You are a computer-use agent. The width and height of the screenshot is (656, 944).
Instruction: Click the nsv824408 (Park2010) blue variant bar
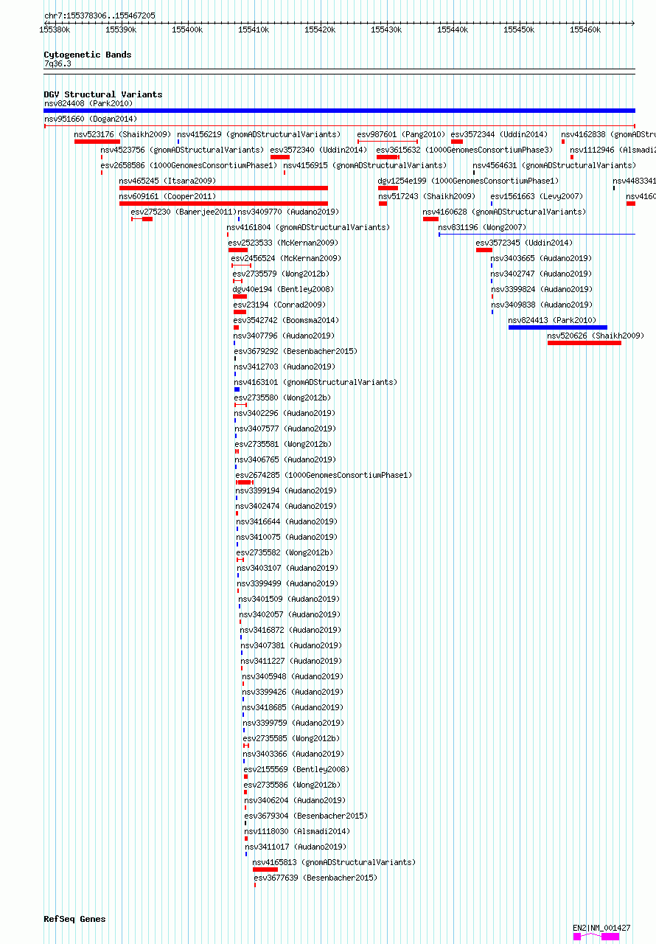point(339,111)
